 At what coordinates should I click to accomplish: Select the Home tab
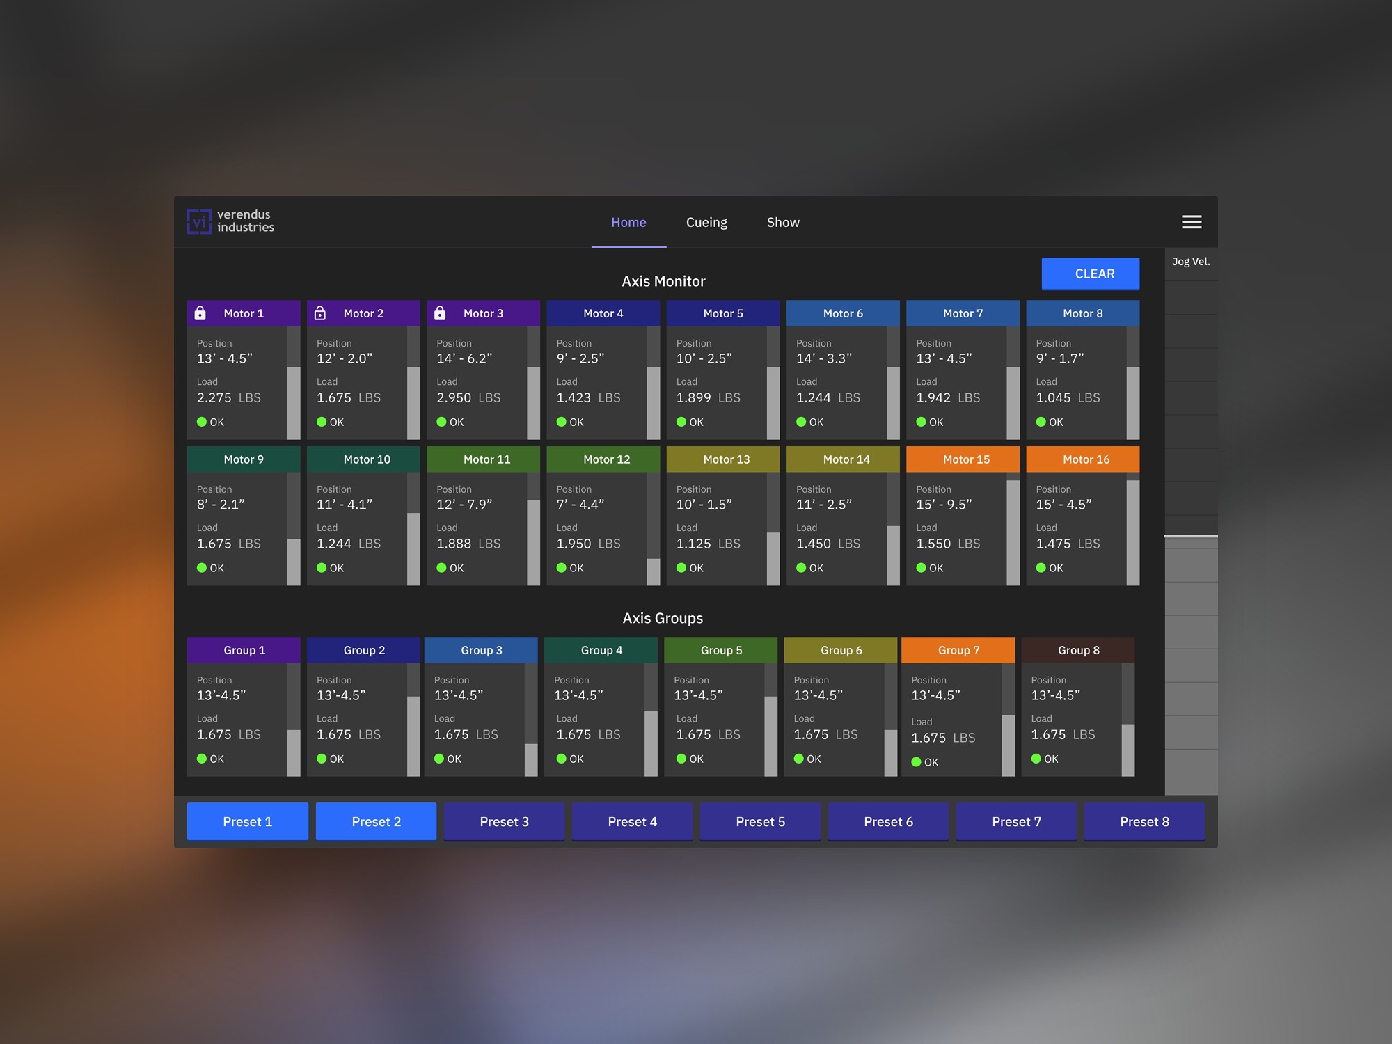point(628,221)
